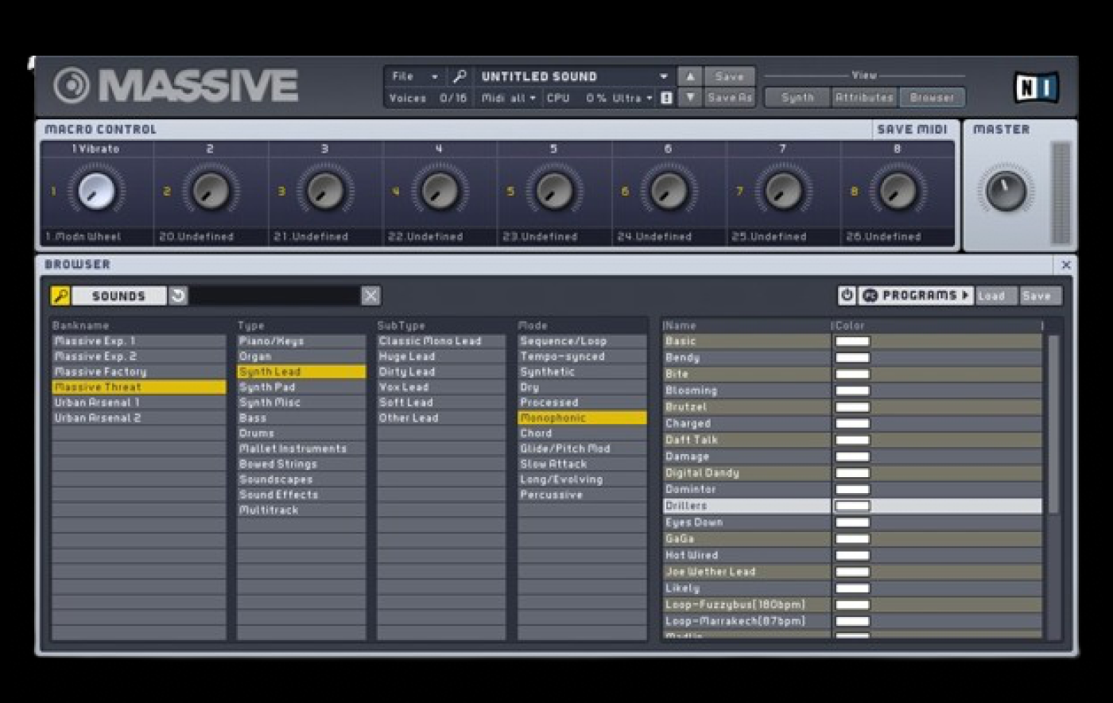Click the next sound down arrow
1113x703 pixels.
coord(690,98)
